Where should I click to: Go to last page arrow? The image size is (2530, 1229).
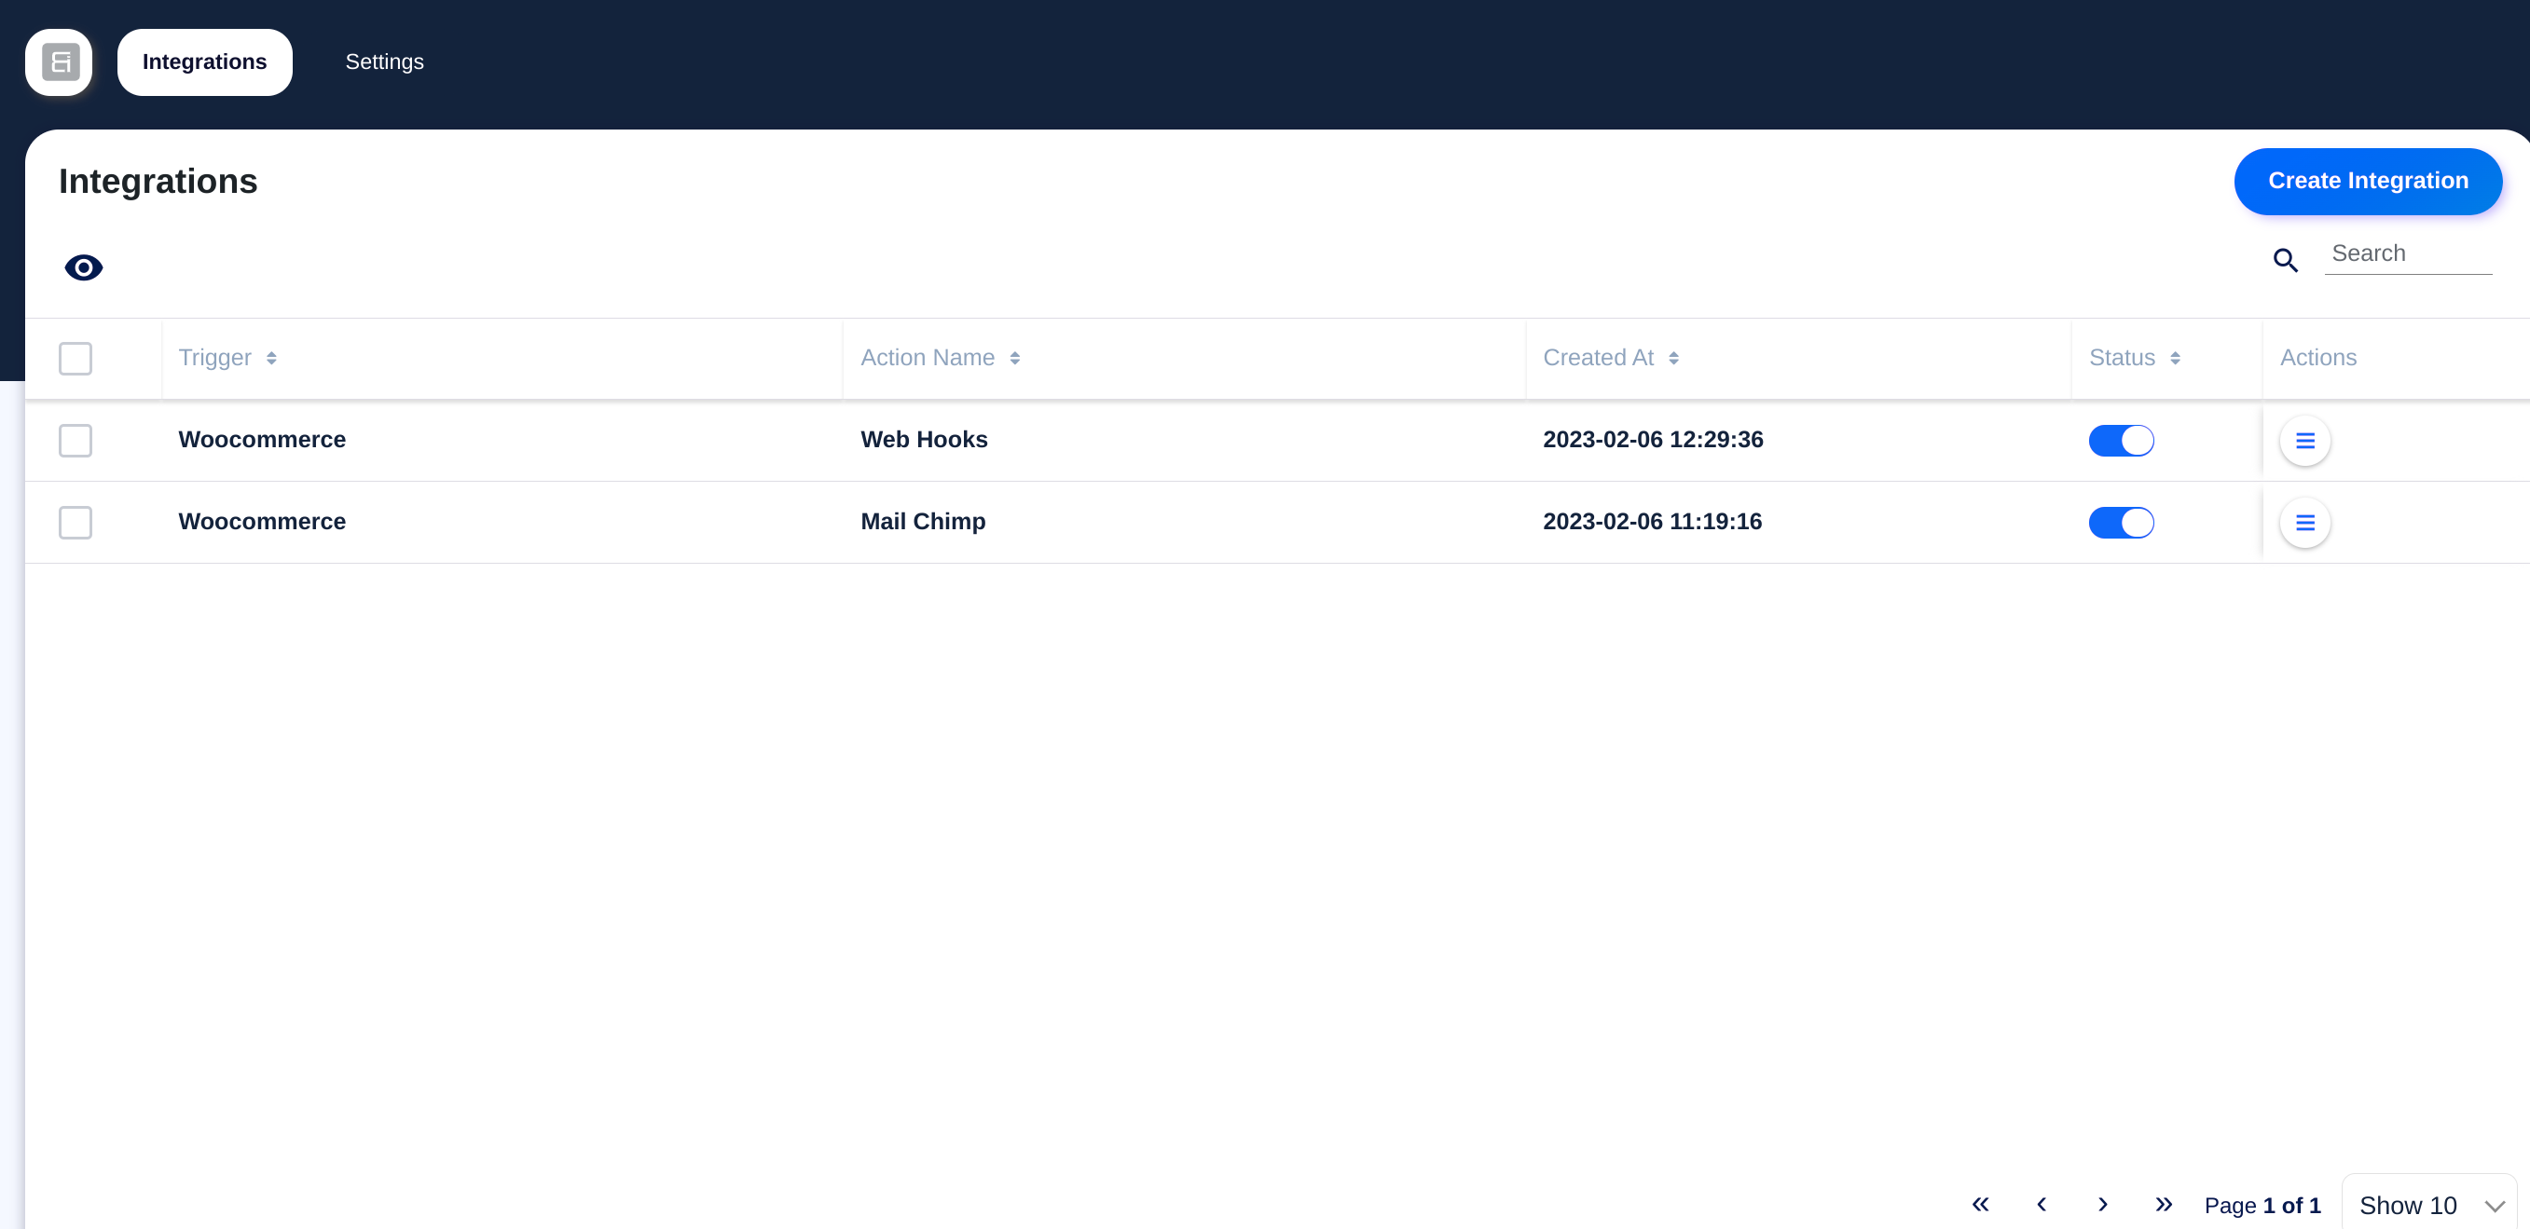2164,1205
